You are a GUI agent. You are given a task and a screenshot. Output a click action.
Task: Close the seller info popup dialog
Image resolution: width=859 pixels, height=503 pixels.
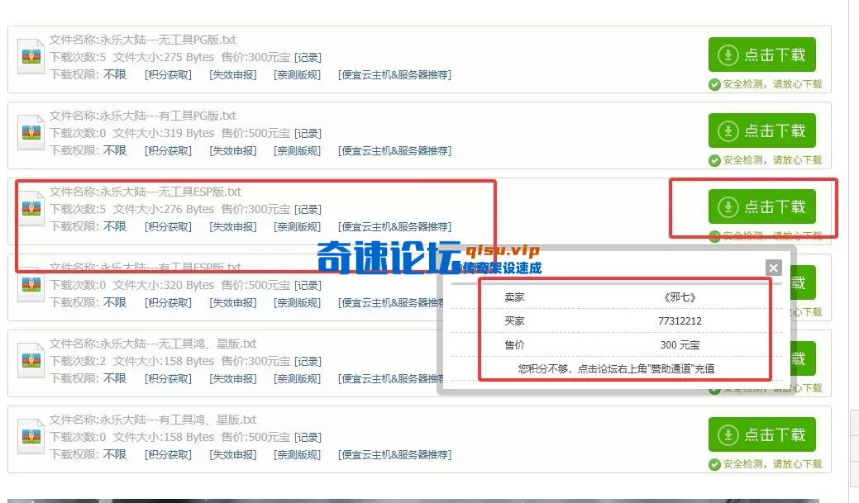pyautogui.click(x=772, y=268)
